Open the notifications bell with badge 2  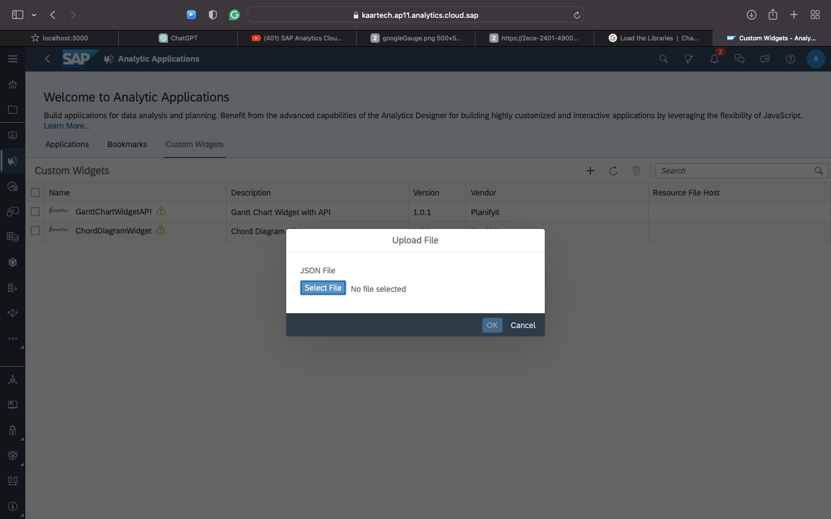pyautogui.click(x=714, y=59)
